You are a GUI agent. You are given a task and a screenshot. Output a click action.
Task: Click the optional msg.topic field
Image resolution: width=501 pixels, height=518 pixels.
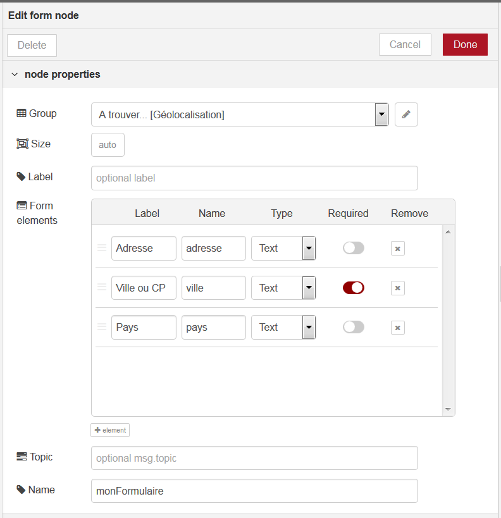pyautogui.click(x=254, y=458)
